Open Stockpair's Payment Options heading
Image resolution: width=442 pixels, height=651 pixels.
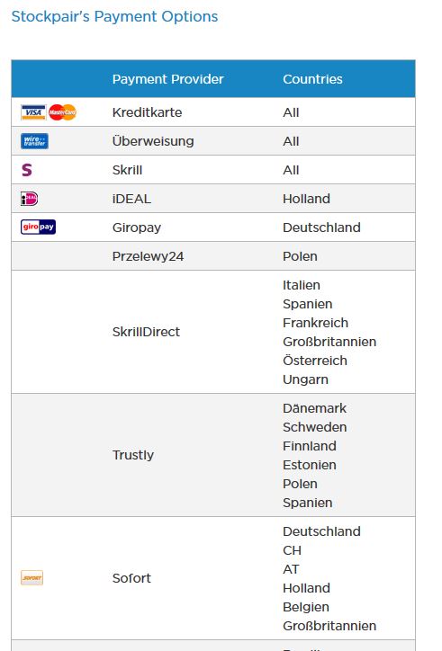click(x=114, y=16)
